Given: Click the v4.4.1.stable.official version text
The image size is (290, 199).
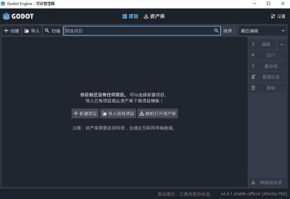Looking at the screenshot, I should pyautogui.click(x=254, y=194).
